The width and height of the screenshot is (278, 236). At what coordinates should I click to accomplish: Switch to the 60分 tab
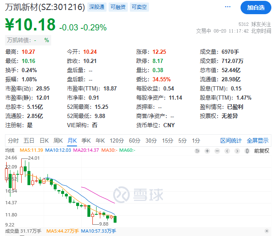pos(134,141)
